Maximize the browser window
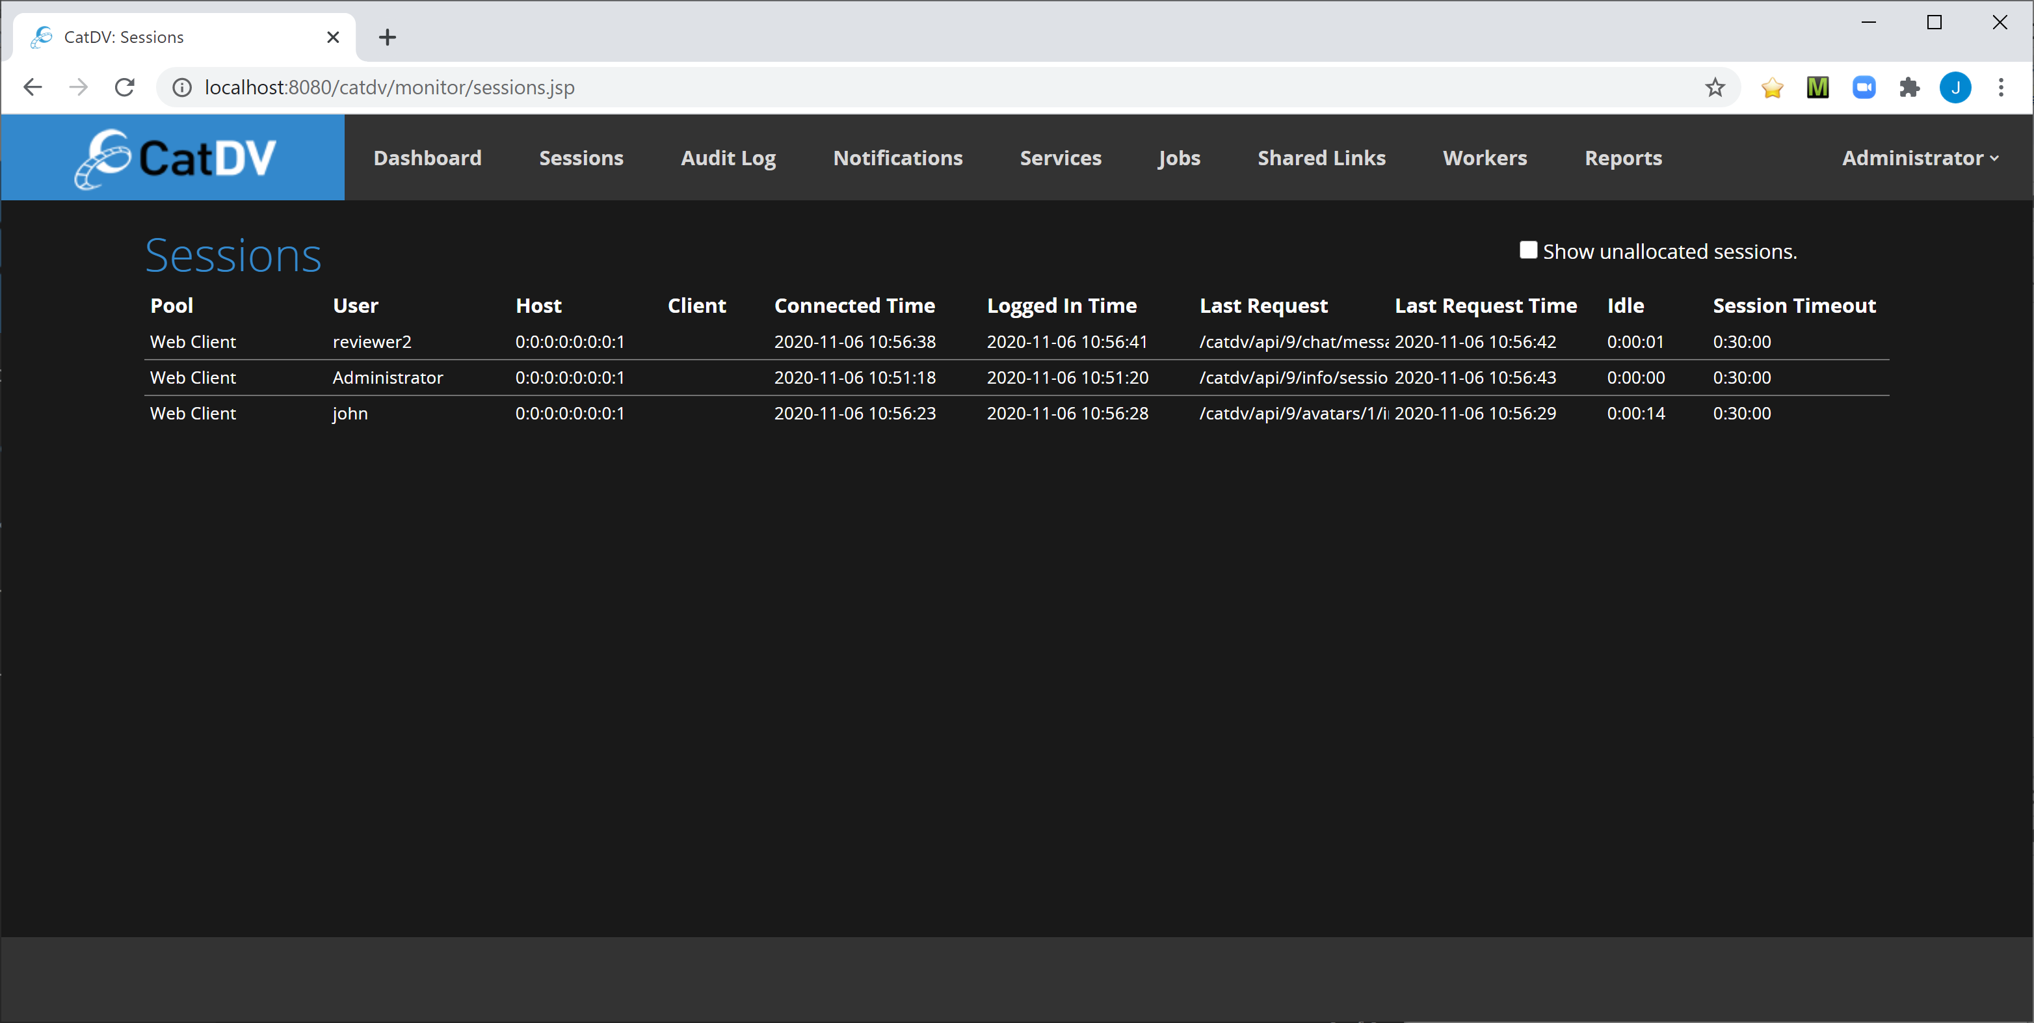The image size is (2034, 1023). point(1934,22)
